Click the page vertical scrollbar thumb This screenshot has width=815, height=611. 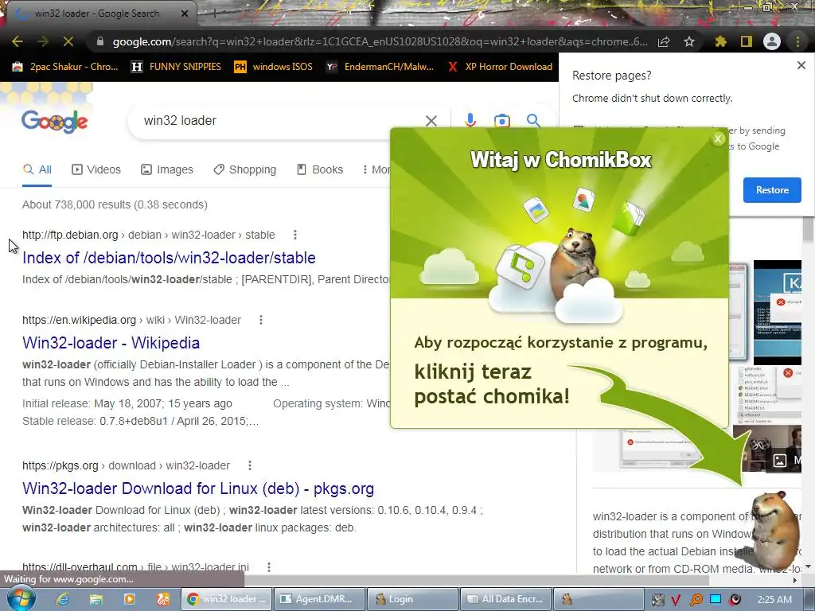[x=809, y=229]
